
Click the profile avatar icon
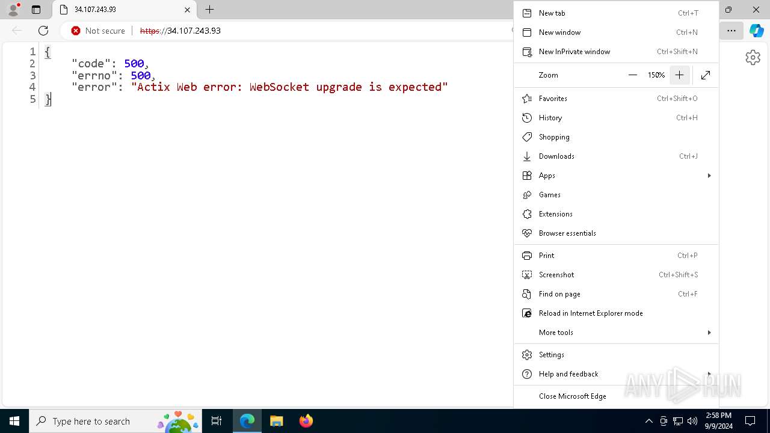(13, 10)
